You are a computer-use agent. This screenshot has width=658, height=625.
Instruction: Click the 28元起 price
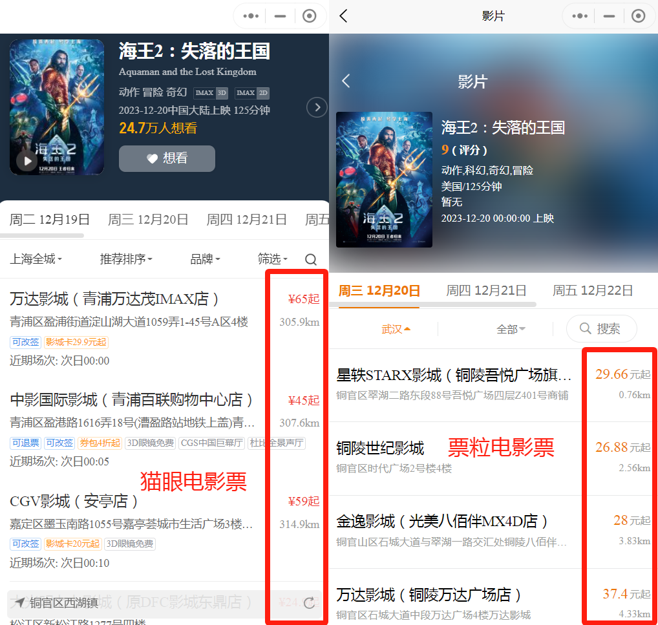pos(631,520)
